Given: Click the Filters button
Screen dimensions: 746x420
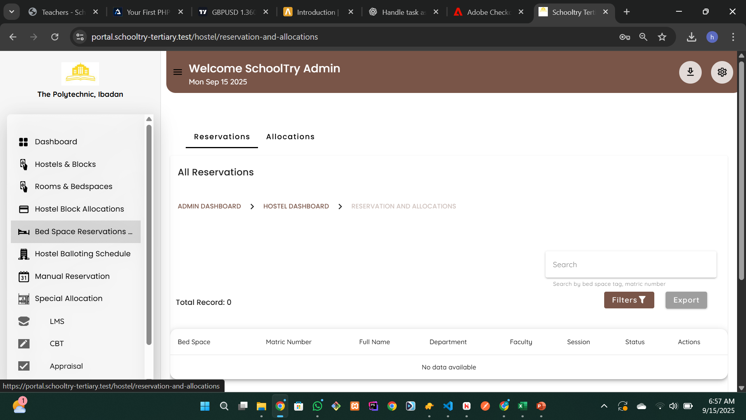Looking at the screenshot, I should pos(629,300).
